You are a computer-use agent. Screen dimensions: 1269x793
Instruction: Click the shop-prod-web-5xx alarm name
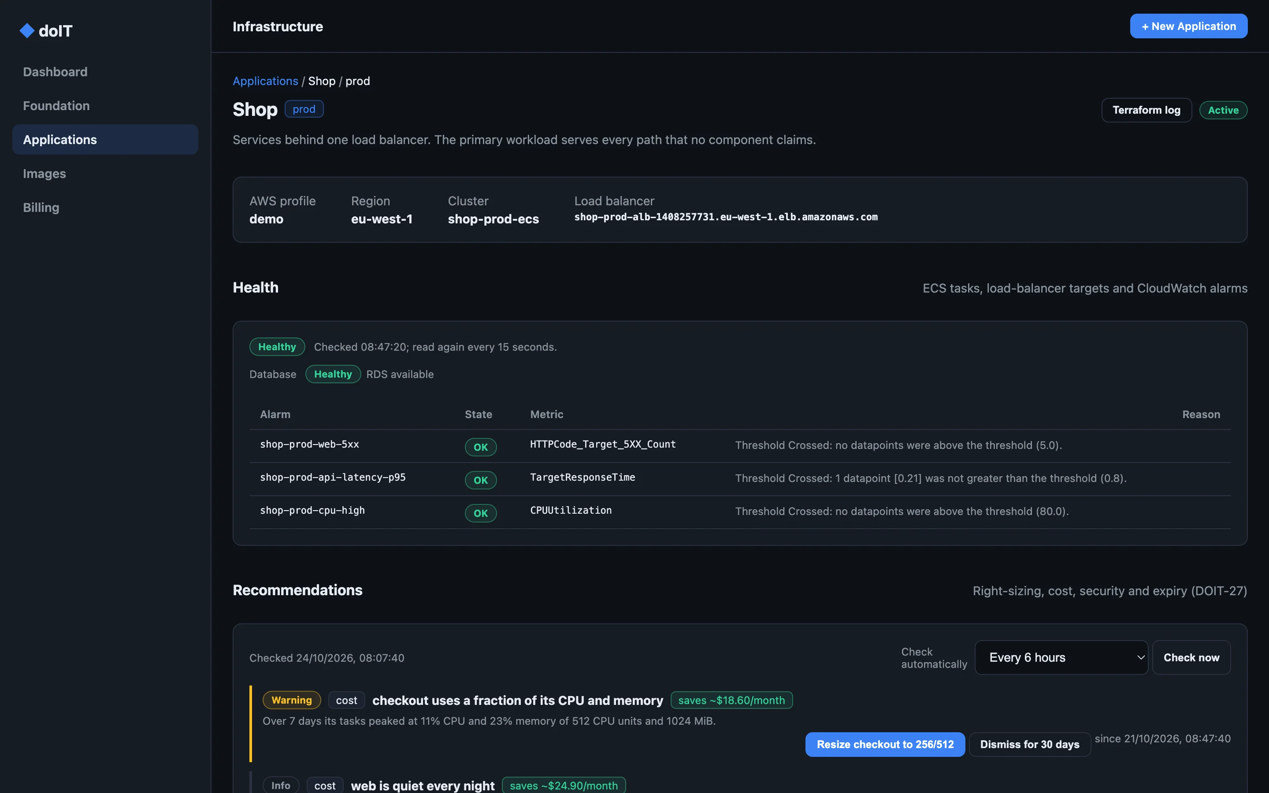[x=309, y=444]
